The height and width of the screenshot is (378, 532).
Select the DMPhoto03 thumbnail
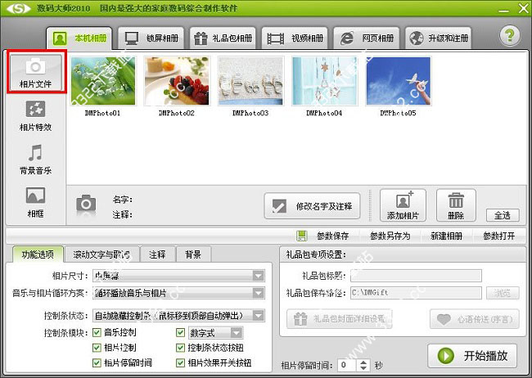(250, 81)
